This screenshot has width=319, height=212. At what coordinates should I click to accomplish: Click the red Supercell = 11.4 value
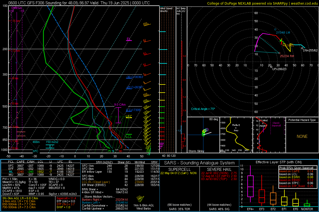(66, 198)
